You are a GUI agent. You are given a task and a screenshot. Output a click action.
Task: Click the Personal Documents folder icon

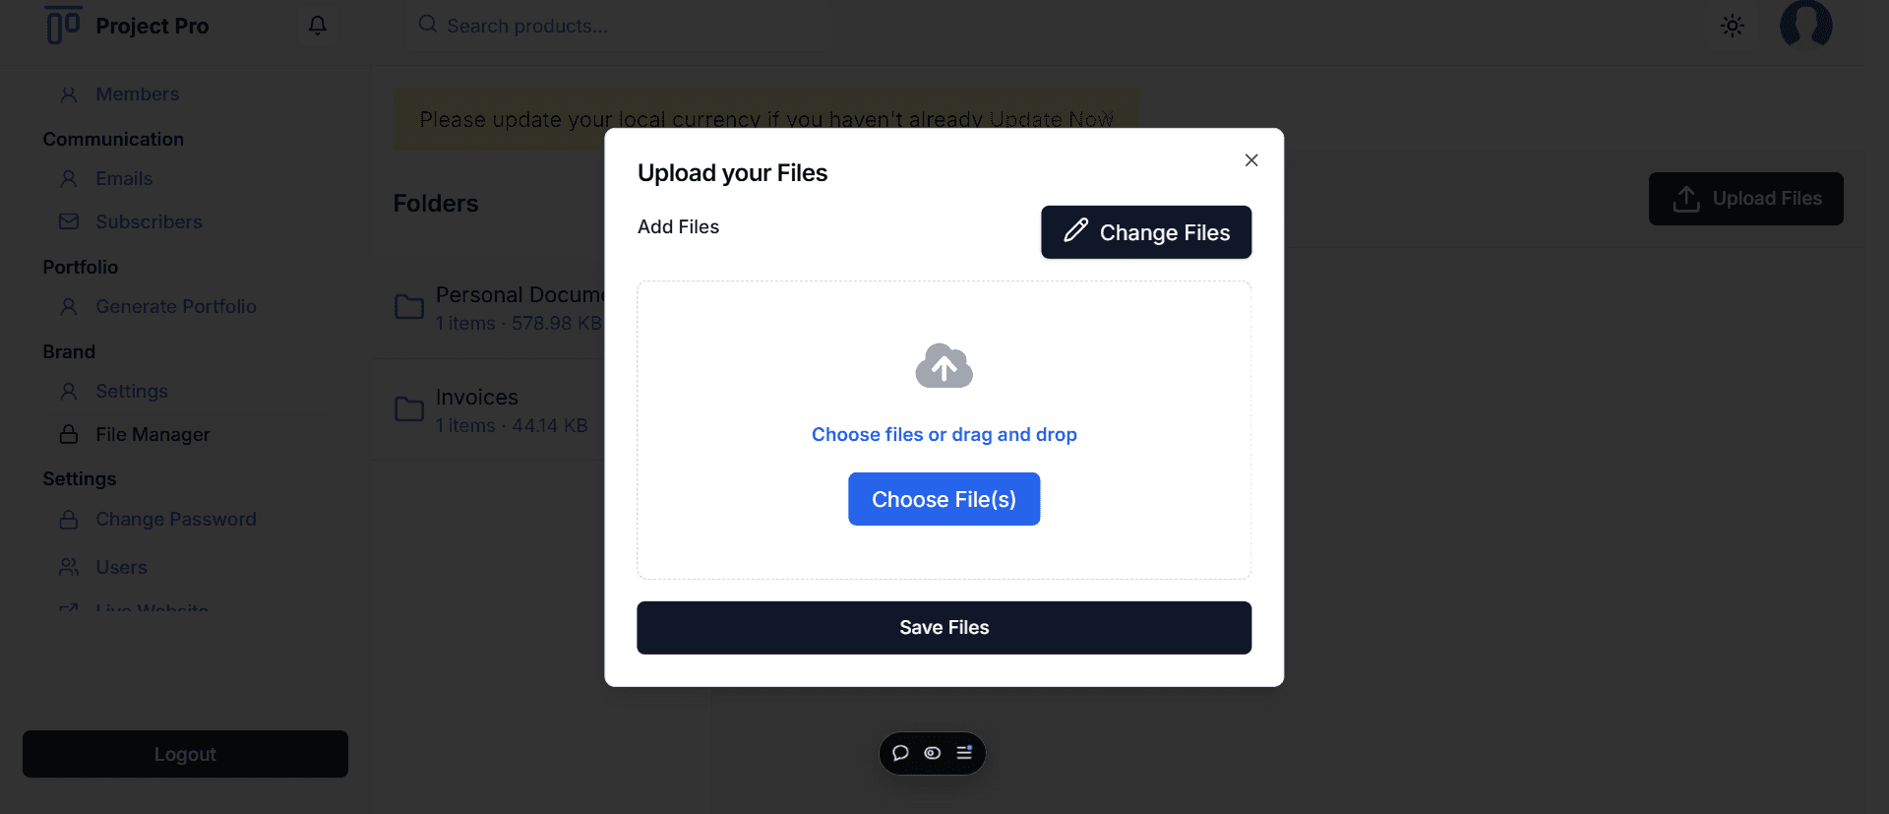(409, 307)
